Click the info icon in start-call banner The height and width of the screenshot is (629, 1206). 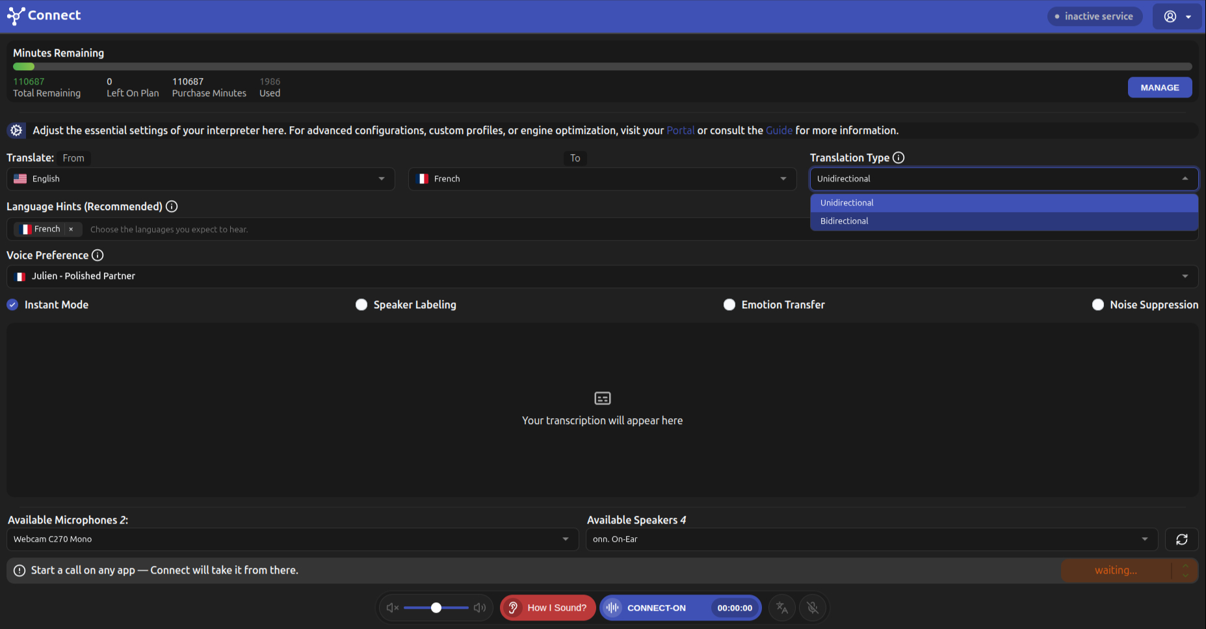click(20, 570)
